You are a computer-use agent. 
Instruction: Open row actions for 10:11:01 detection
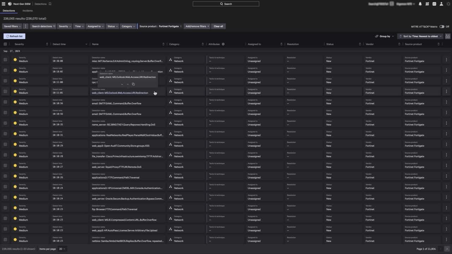[x=446, y=91]
